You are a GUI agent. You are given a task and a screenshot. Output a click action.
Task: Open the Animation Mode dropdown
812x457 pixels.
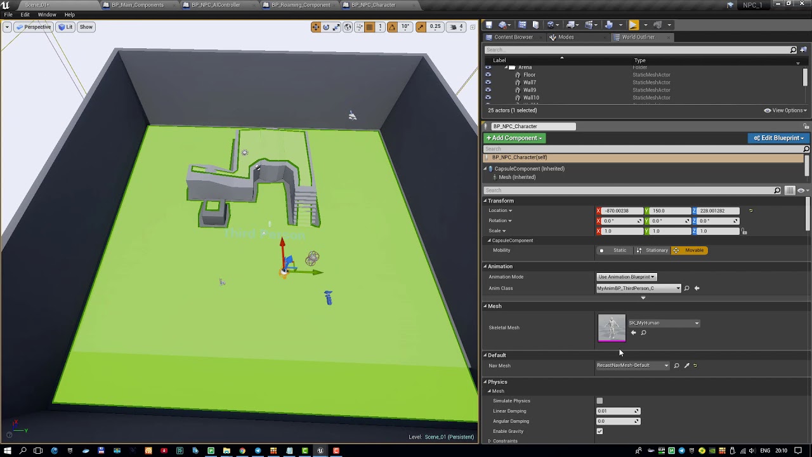click(x=626, y=277)
